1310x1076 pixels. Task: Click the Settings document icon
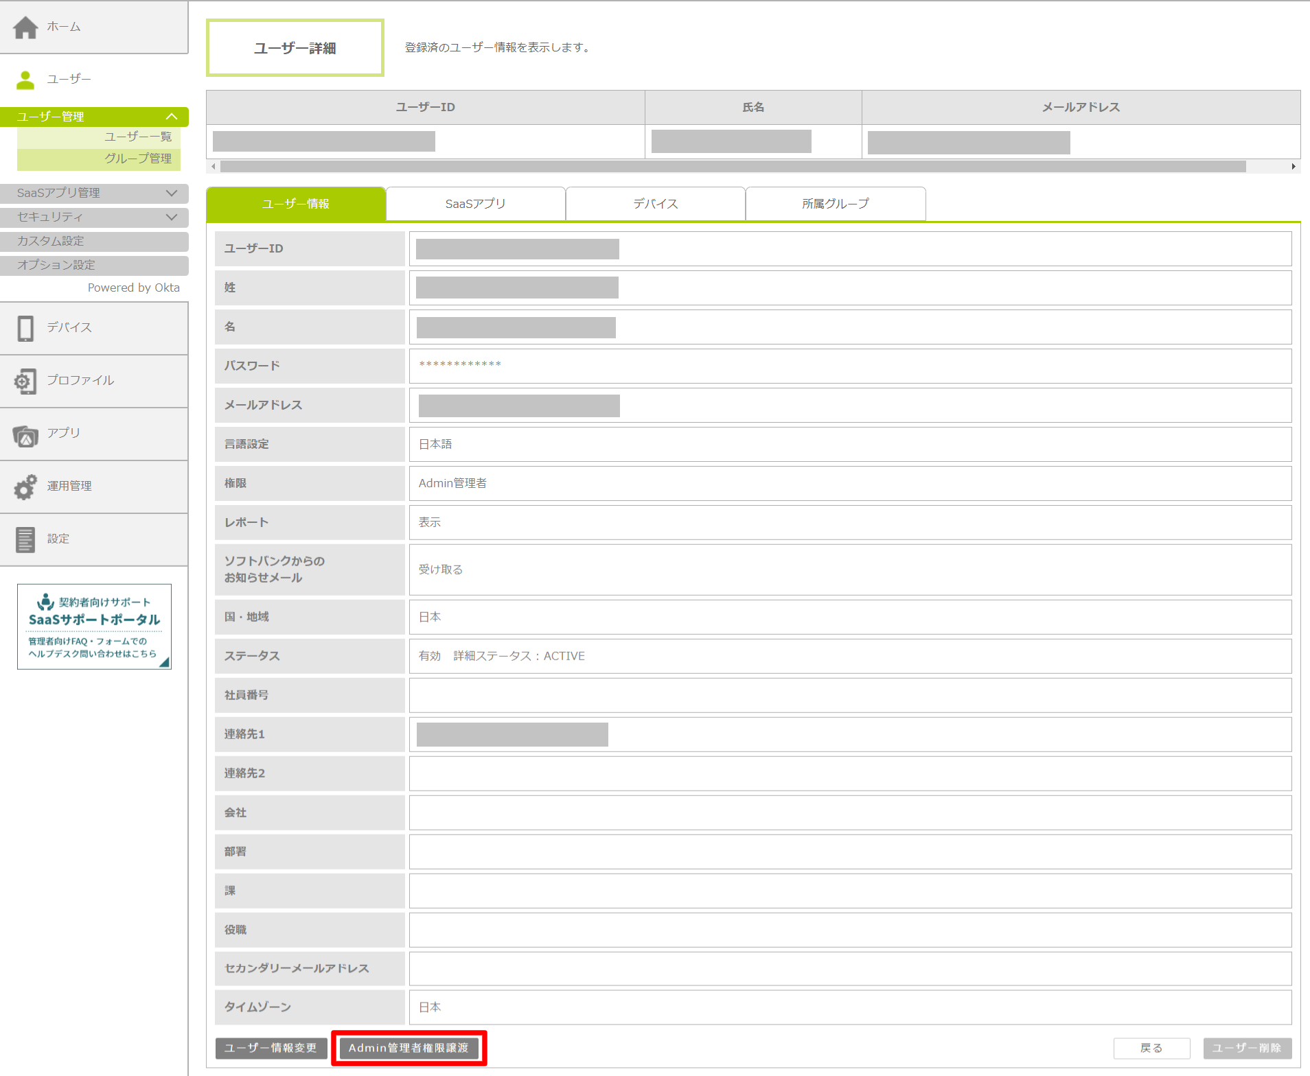click(25, 539)
